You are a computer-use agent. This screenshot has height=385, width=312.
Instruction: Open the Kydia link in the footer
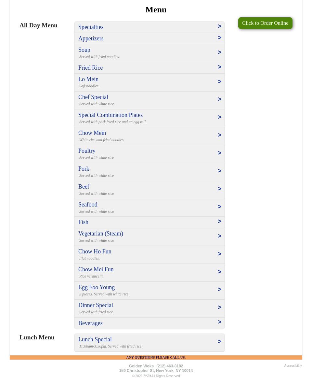pos(147,376)
